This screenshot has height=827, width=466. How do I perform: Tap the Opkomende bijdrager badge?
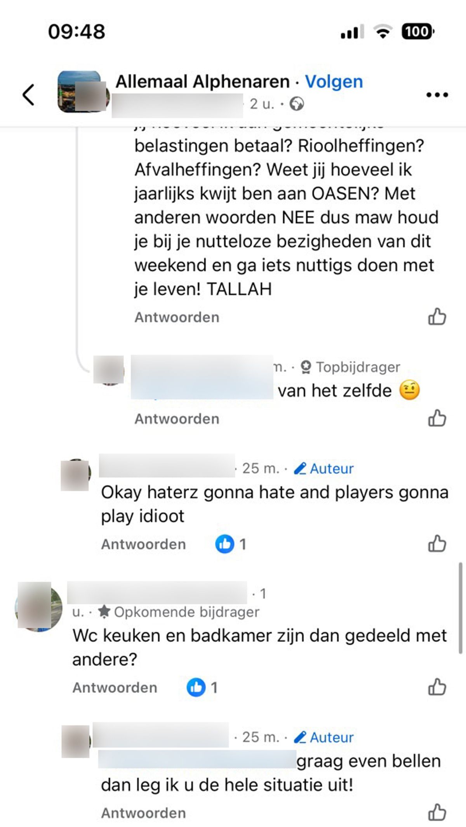click(179, 612)
